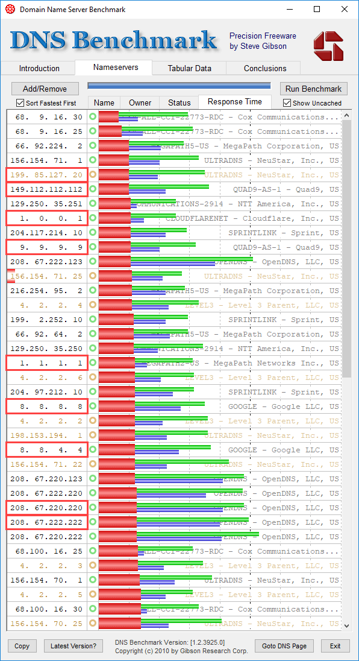This screenshot has height=661, width=359.
Task: Click the benchmark progress bar
Action: tap(179, 86)
